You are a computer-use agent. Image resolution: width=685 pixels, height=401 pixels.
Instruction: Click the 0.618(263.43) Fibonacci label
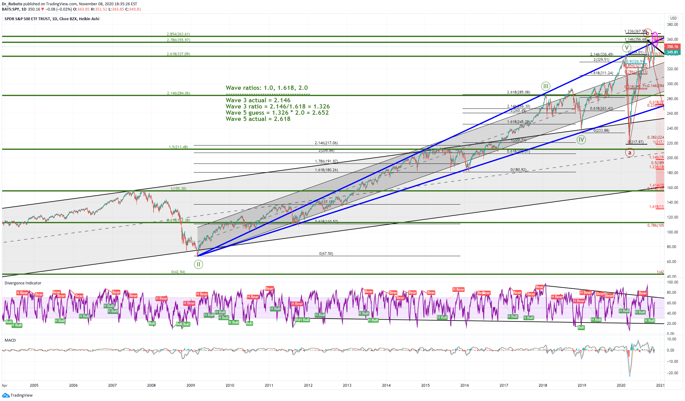pyautogui.click(x=602, y=108)
